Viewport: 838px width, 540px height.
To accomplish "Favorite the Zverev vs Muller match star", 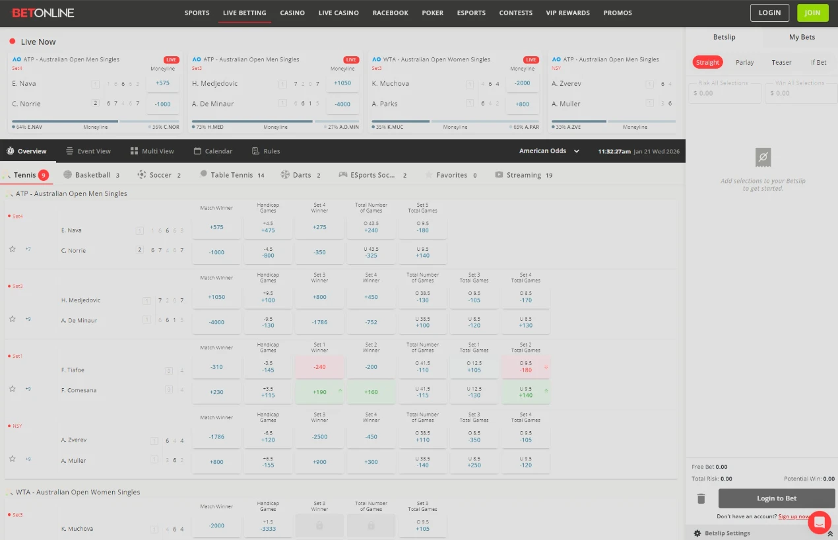I will pos(13,459).
